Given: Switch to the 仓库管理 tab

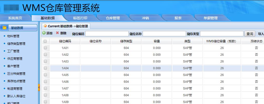Looking at the screenshot, I should (113, 18).
